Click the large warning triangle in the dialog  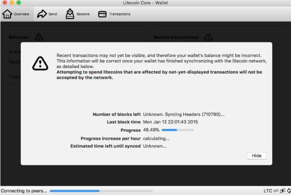coord(40,63)
